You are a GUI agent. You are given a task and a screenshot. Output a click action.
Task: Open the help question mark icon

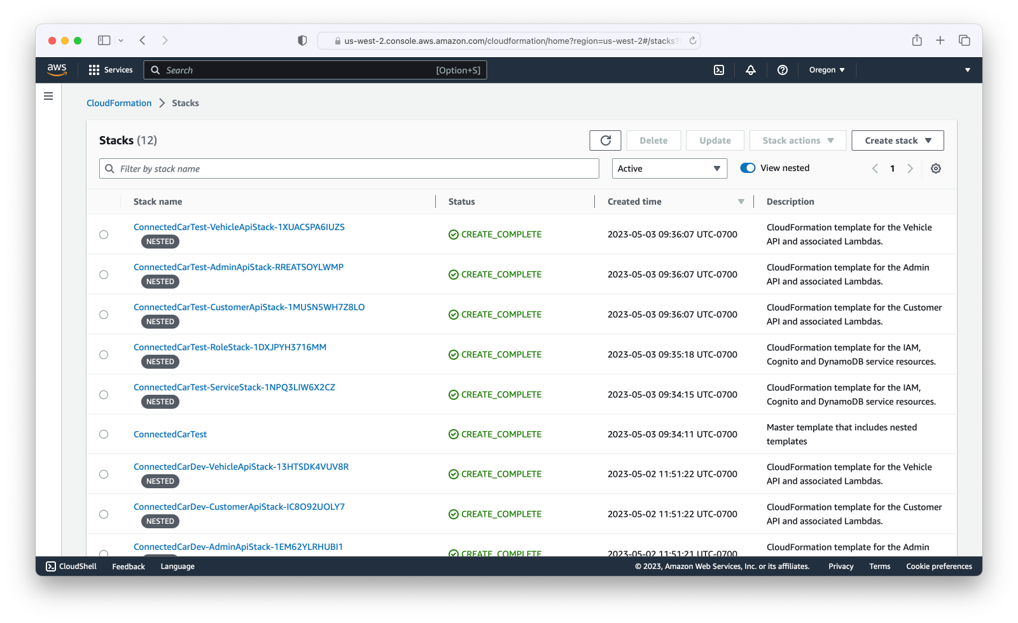[x=783, y=70]
